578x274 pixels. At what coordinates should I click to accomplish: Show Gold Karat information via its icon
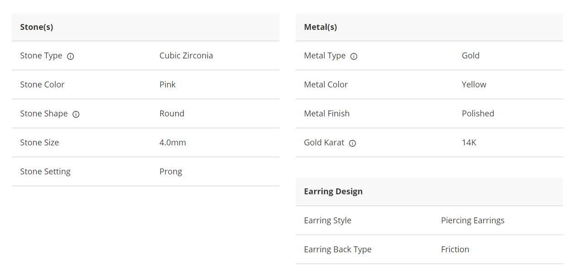click(353, 144)
